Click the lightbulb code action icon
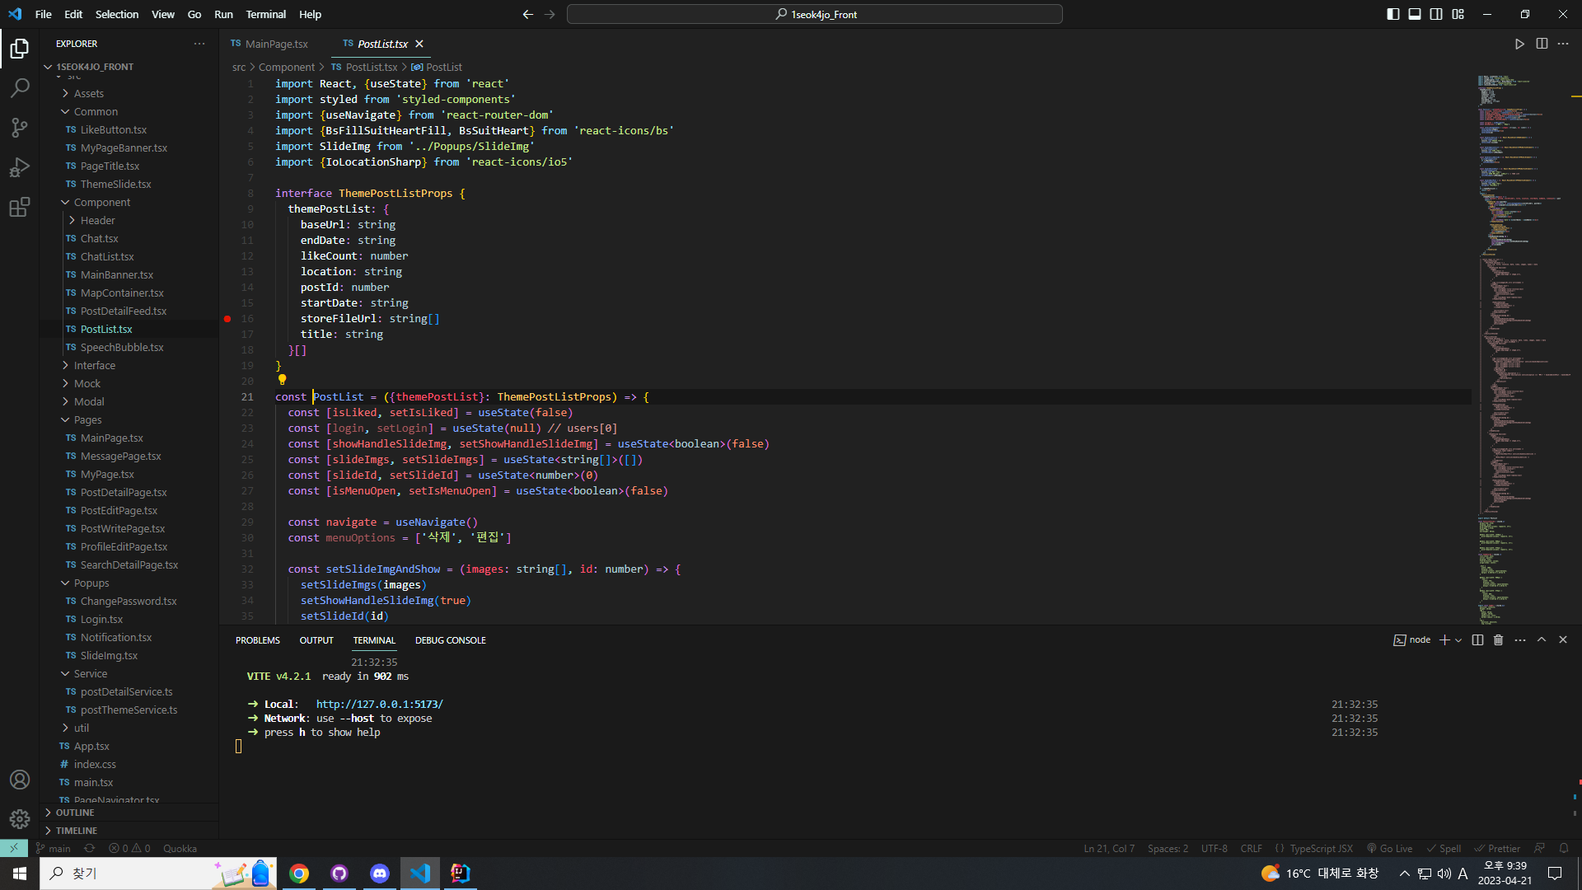 click(282, 380)
